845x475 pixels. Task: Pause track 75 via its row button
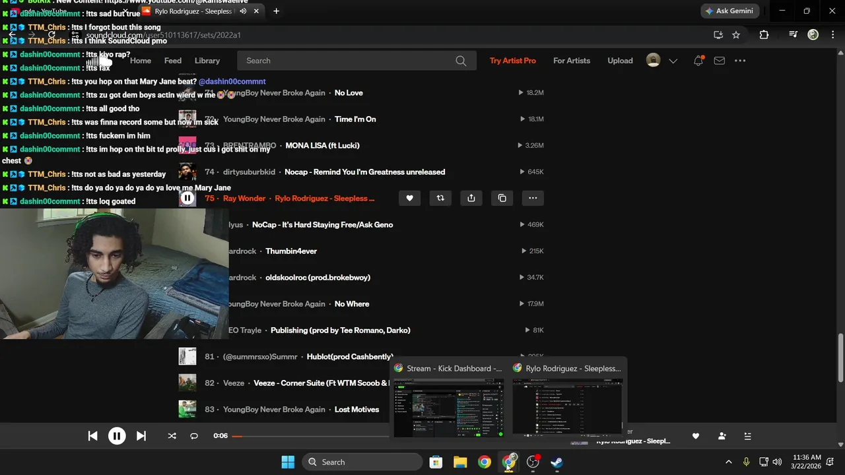(x=187, y=198)
